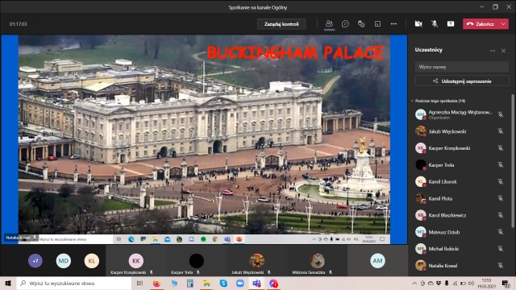Open more actions ellipsis in meeting toolbar
Screen dimensions: 516x290
(393, 23)
